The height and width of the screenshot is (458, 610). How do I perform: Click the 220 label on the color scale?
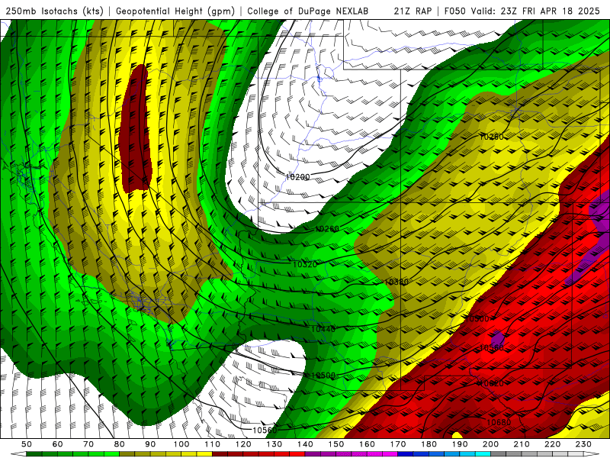coord(553,444)
